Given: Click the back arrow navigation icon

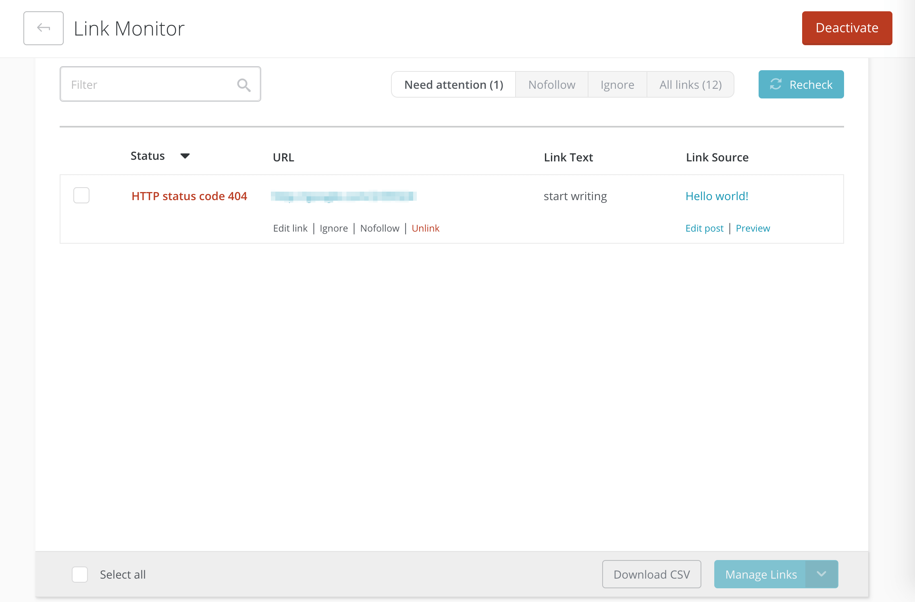Looking at the screenshot, I should [x=44, y=28].
